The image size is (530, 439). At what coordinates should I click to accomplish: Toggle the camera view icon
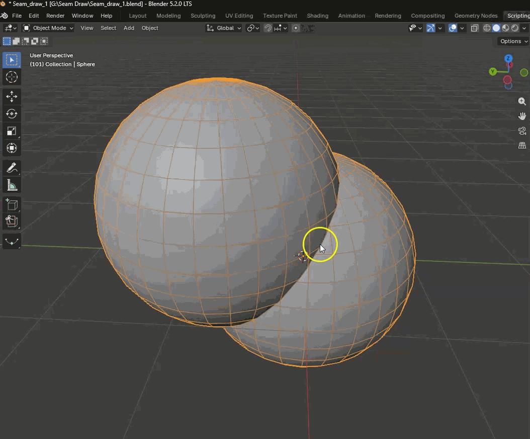522,131
